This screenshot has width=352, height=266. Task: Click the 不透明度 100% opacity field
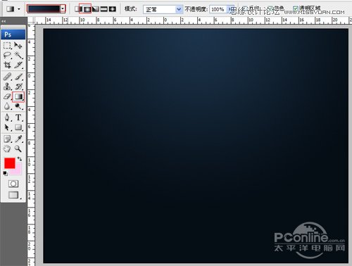click(x=218, y=9)
